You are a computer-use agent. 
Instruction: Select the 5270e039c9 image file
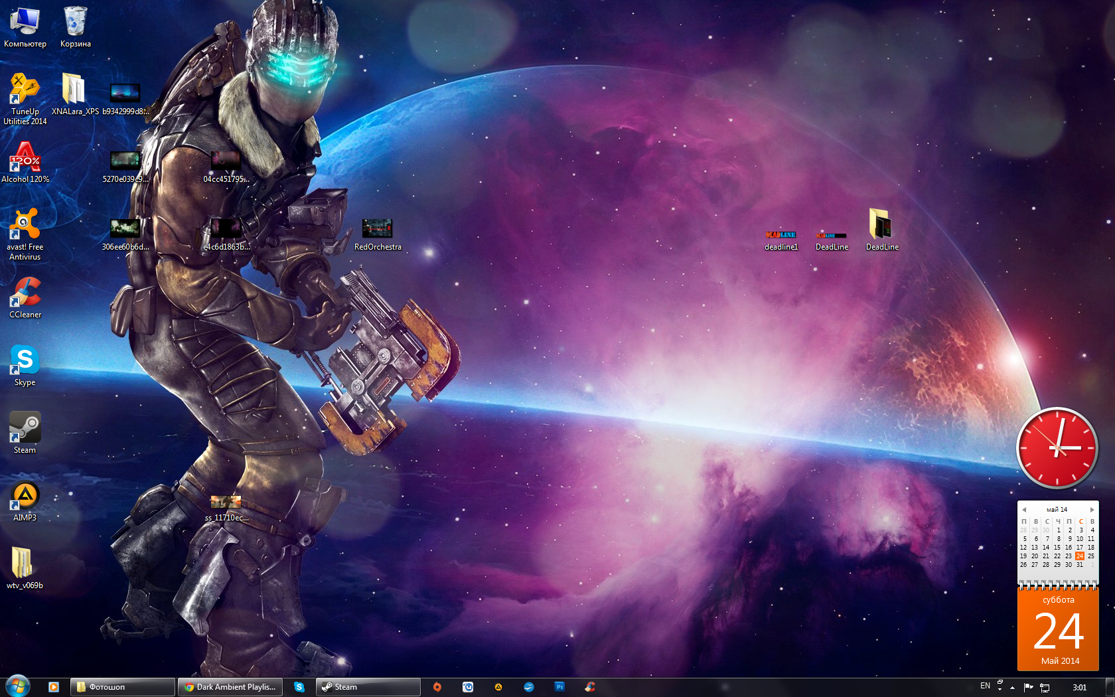point(125,166)
